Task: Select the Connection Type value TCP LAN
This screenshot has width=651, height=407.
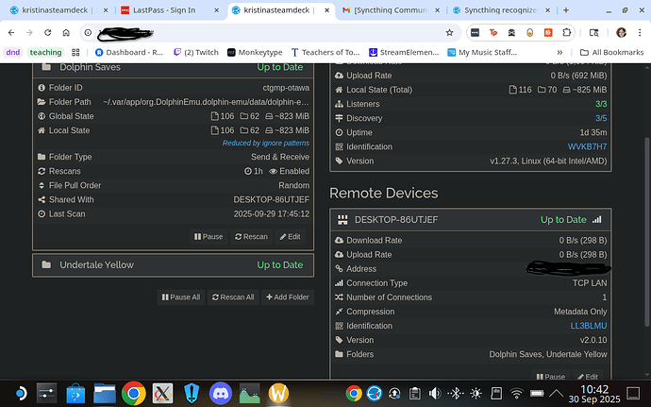Action: tap(590, 283)
